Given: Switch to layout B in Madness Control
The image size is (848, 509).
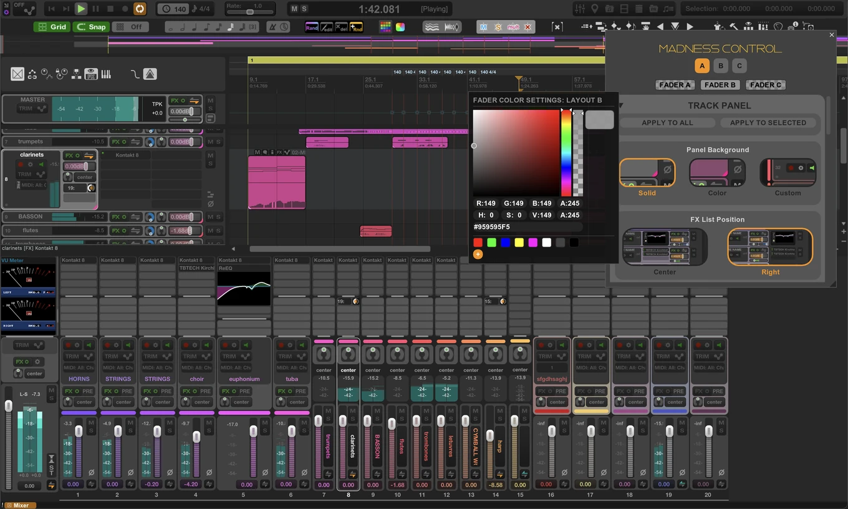Looking at the screenshot, I should click(x=721, y=66).
